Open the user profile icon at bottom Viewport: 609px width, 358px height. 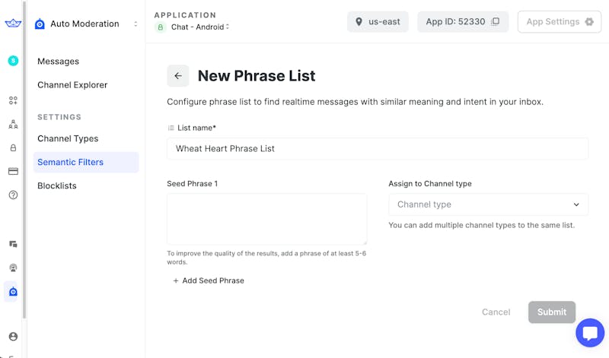pyautogui.click(x=13, y=337)
